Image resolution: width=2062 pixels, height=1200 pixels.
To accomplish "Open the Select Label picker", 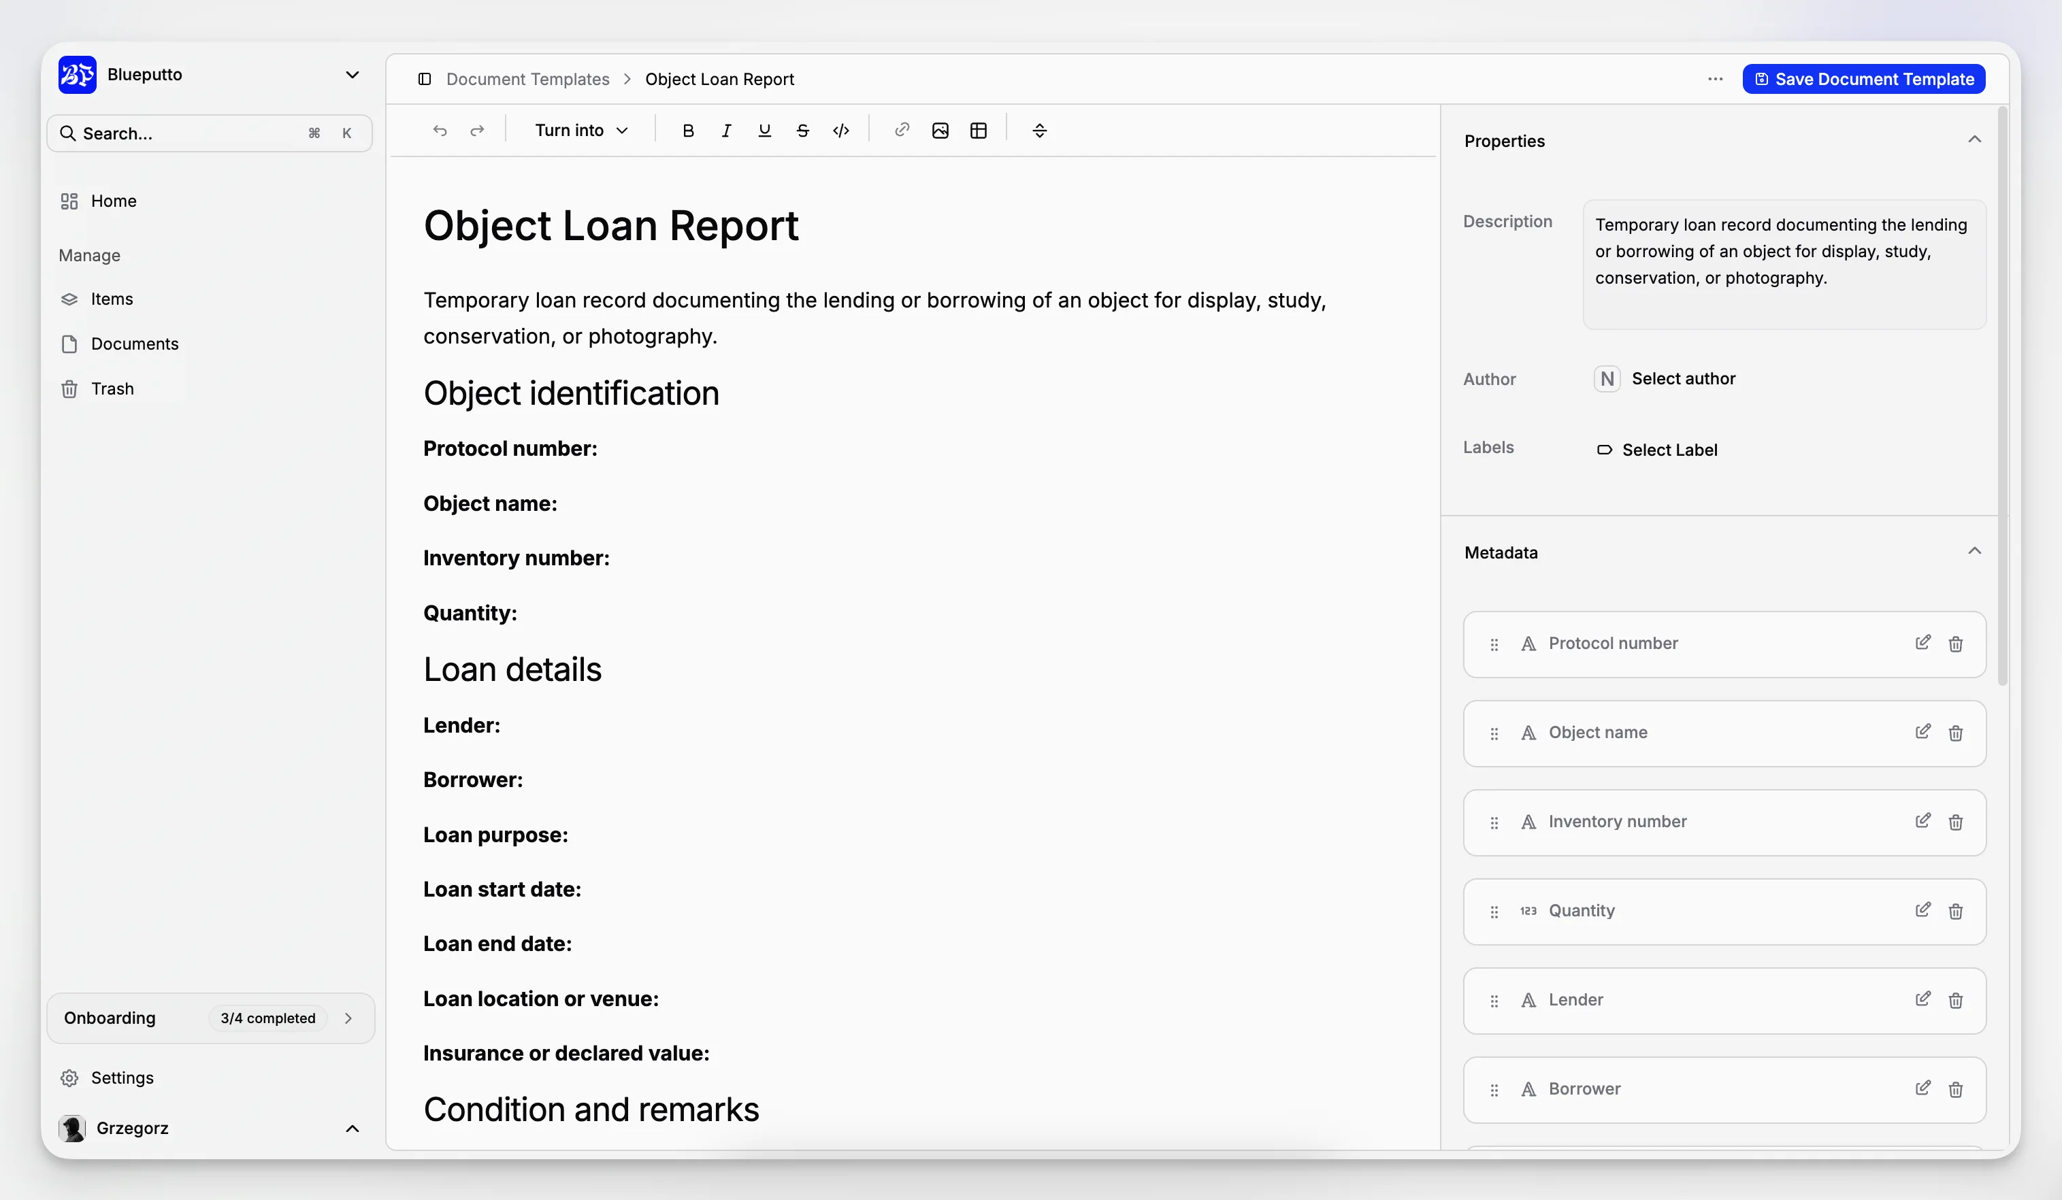I will 1656,450.
